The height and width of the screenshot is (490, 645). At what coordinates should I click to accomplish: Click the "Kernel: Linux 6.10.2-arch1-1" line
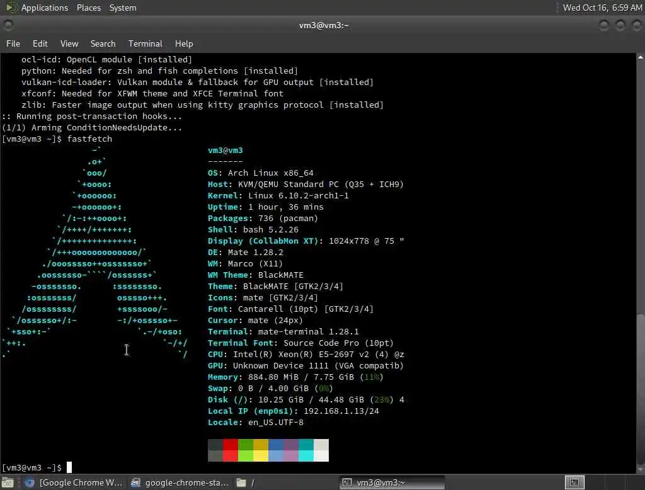pos(278,196)
